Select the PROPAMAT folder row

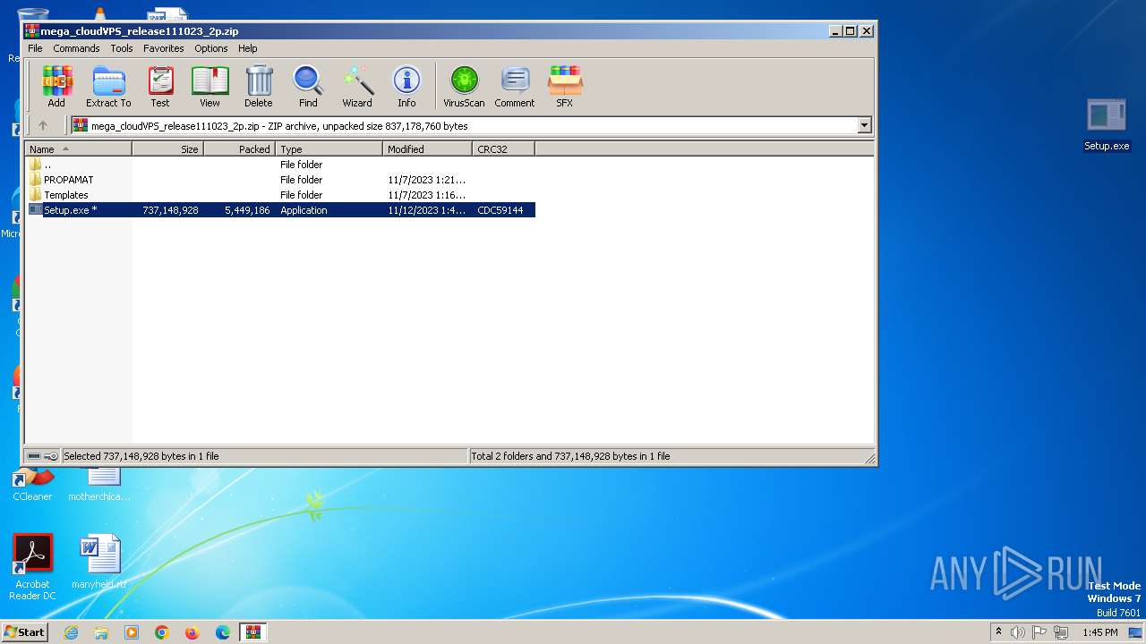[x=280, y=180]
